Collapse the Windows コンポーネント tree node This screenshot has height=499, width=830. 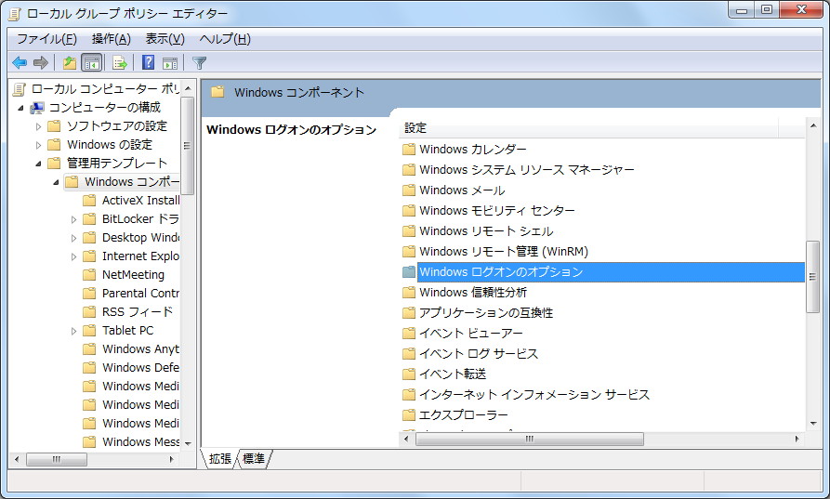pos(56,182)
